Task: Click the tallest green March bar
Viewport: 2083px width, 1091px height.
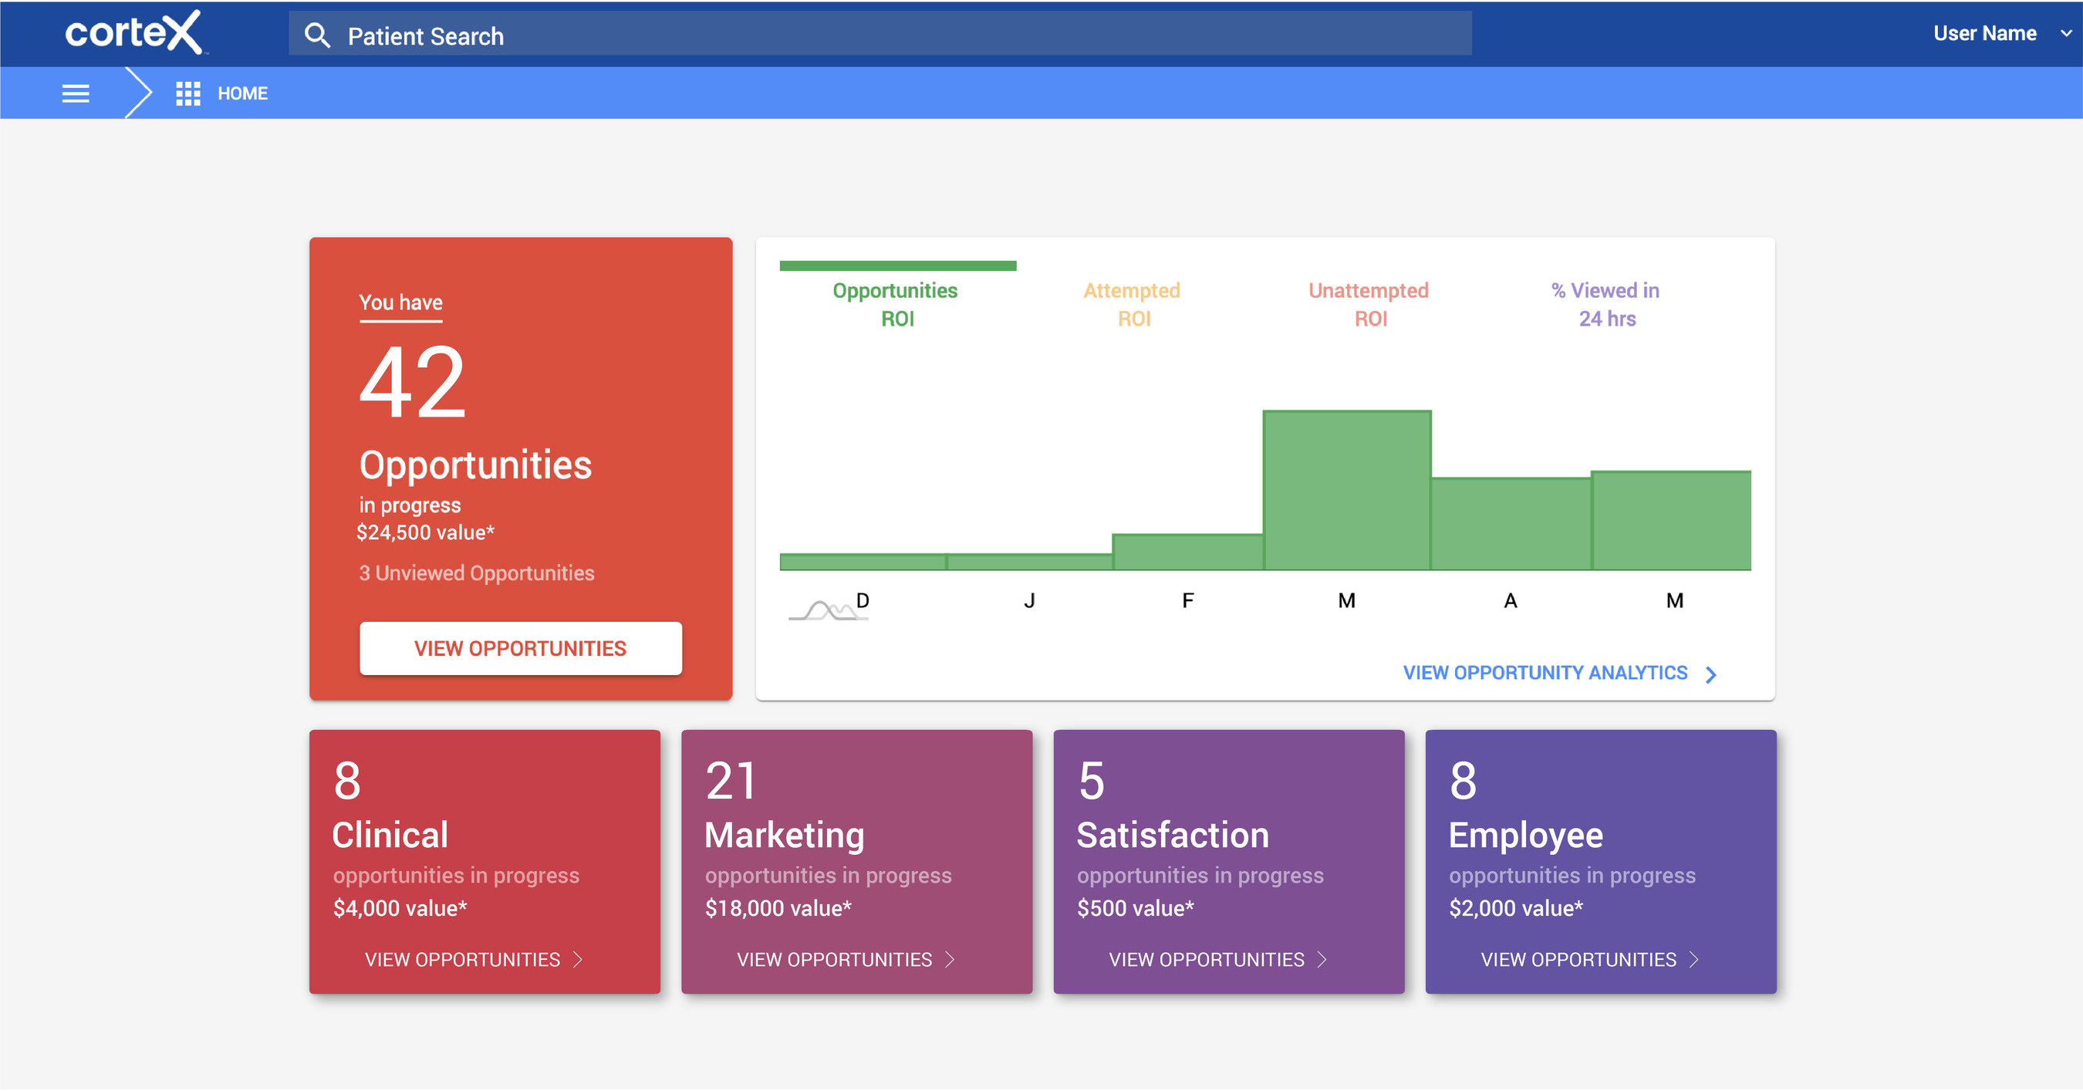Action: (x=1346, y=489)
